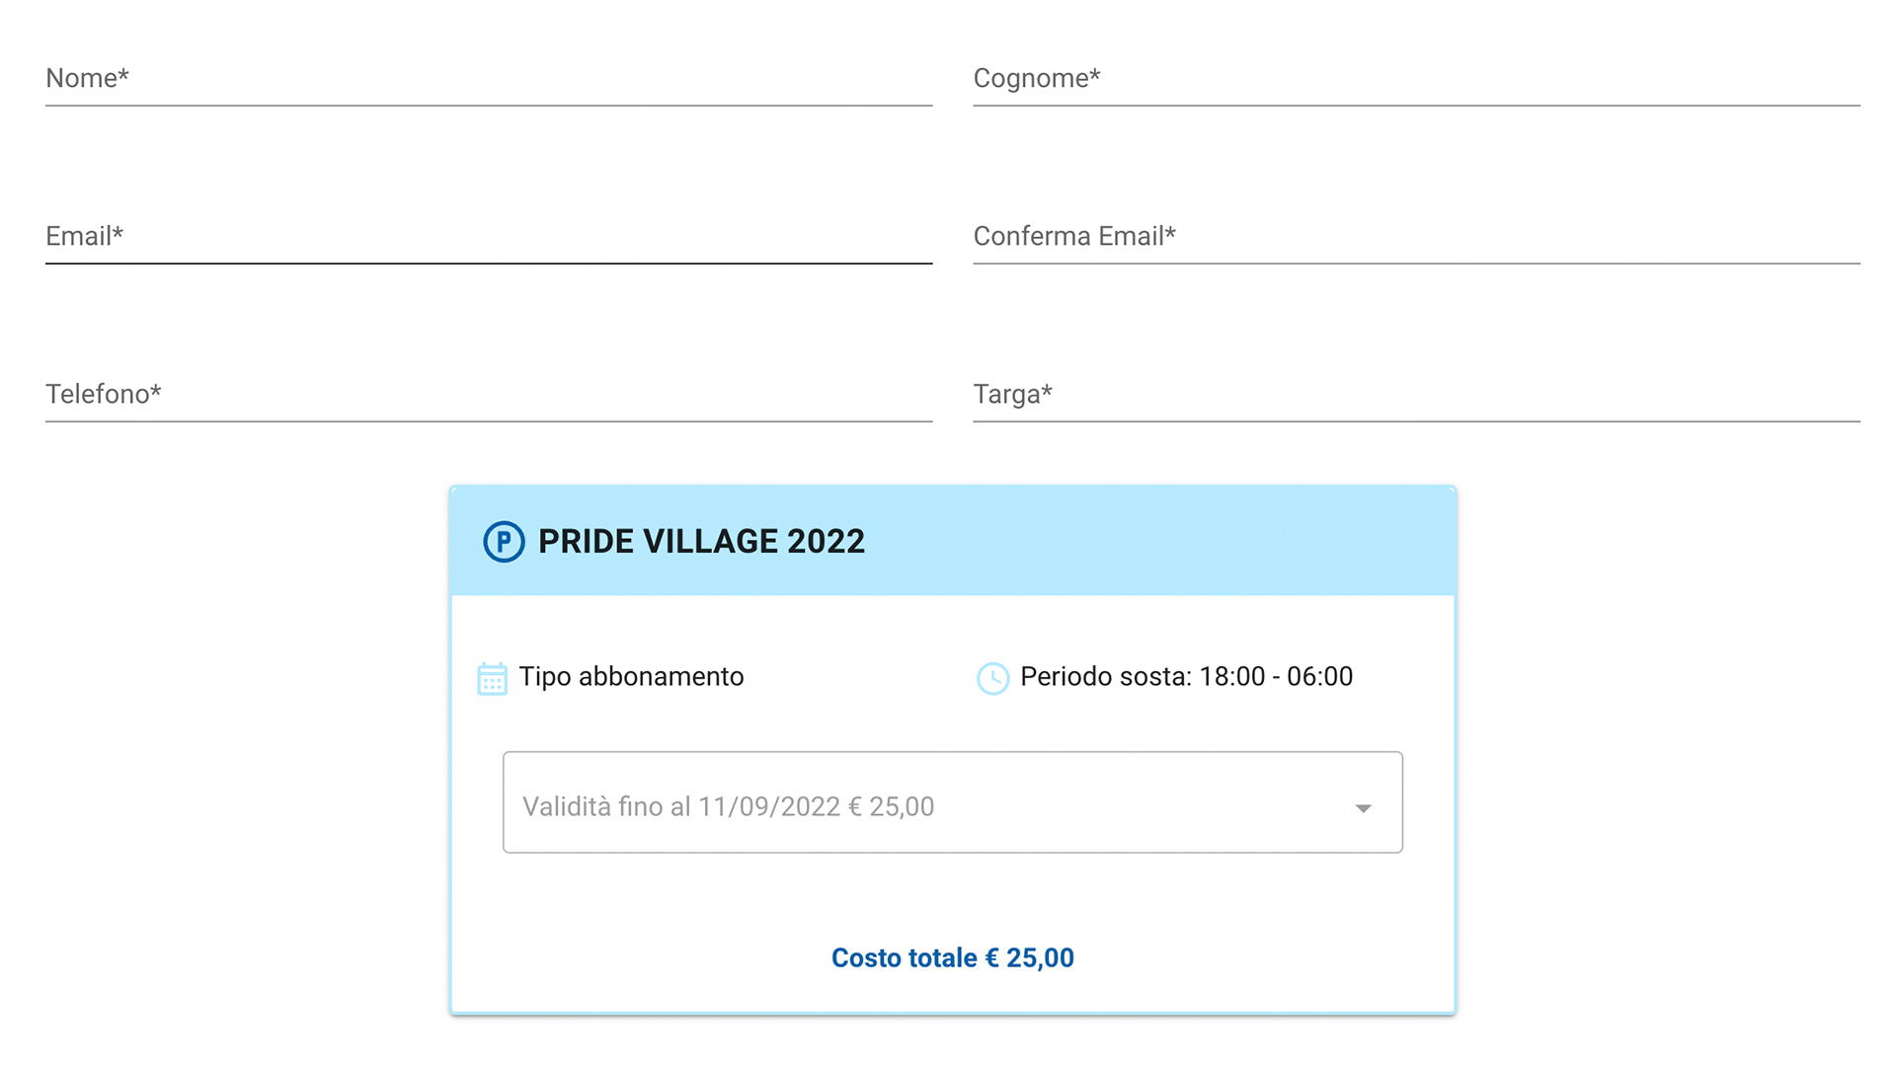
Task: Click the Costo totale label
Action: 904,958
